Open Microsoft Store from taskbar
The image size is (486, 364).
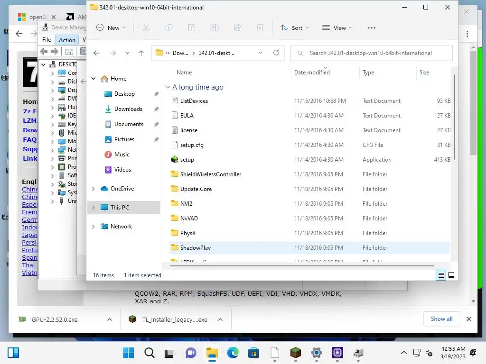pos(253,353)
